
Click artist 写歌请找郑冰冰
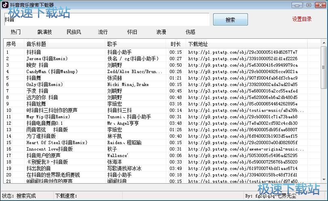125,168
